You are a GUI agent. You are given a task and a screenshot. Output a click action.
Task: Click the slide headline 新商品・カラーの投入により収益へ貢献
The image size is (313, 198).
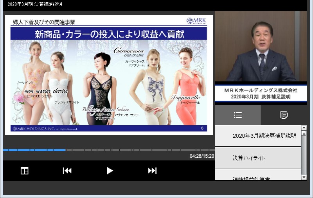[x=110, y=34]
